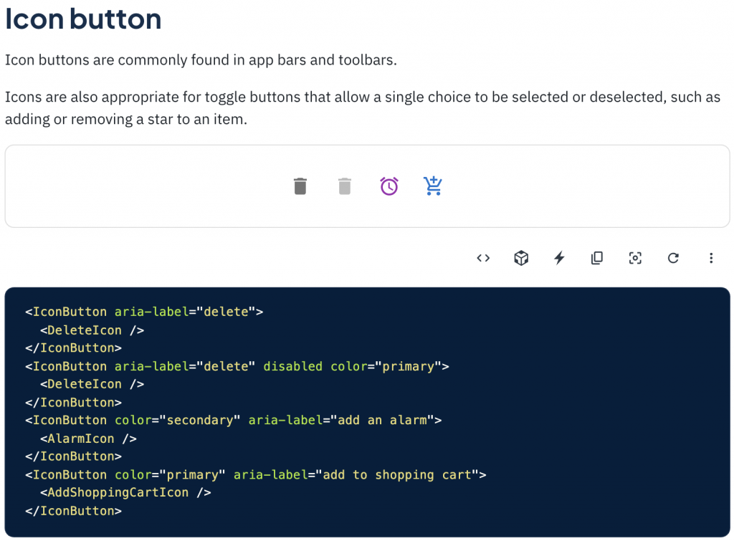Click the blue add to shopping cart icon
Image resolution: width=734 pixels, height=541 pixels.
(x=433, y=186)
